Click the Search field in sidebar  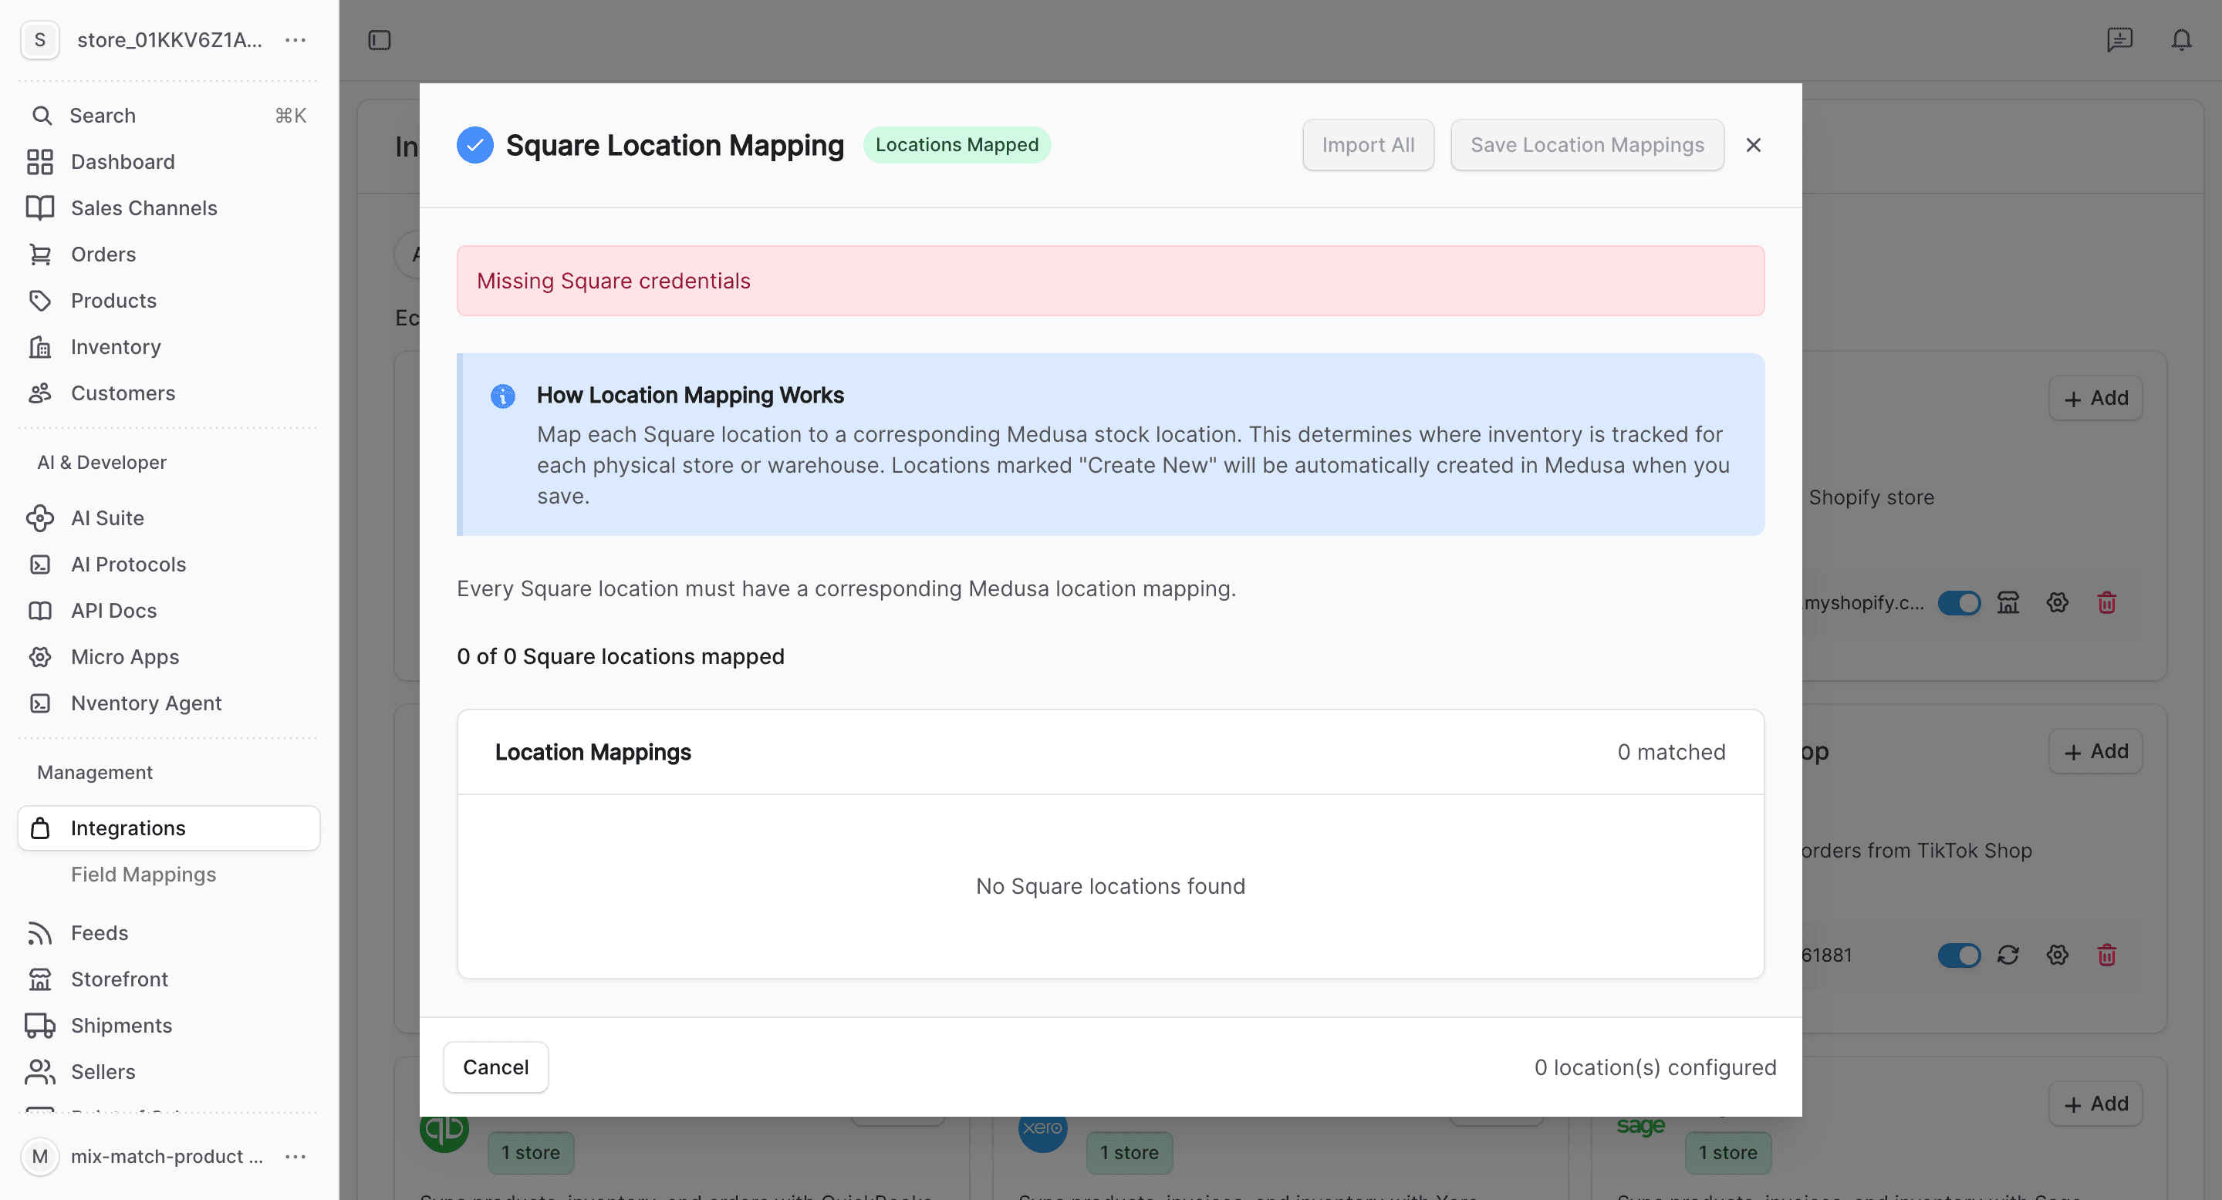pyautogui.click(x=168, y=116)
